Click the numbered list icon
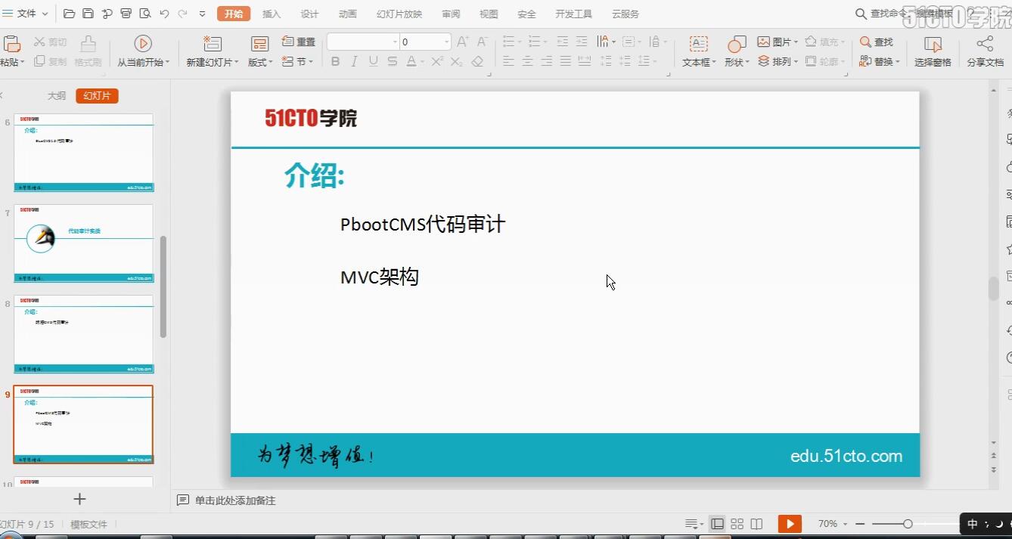Screen dimensions: 1012x539 (x=534, y=42)
